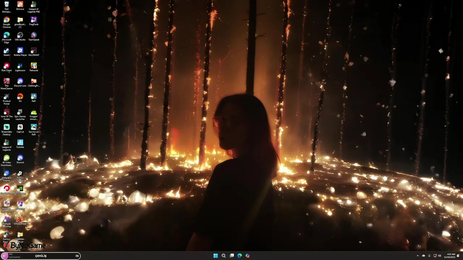Screen dimensions: 463x260
Task: Open the volume speaker tray icon
Action: tap(439, 256)
